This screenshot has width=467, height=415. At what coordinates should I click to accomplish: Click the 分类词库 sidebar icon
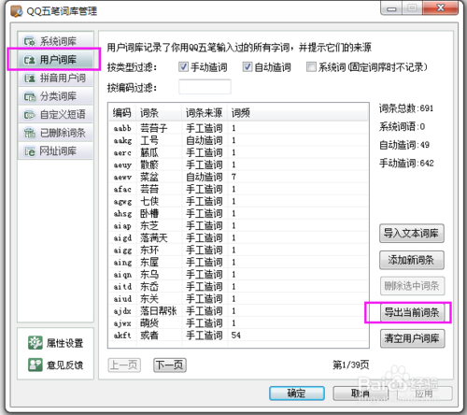pyautogui.click(x=30, y=96)
